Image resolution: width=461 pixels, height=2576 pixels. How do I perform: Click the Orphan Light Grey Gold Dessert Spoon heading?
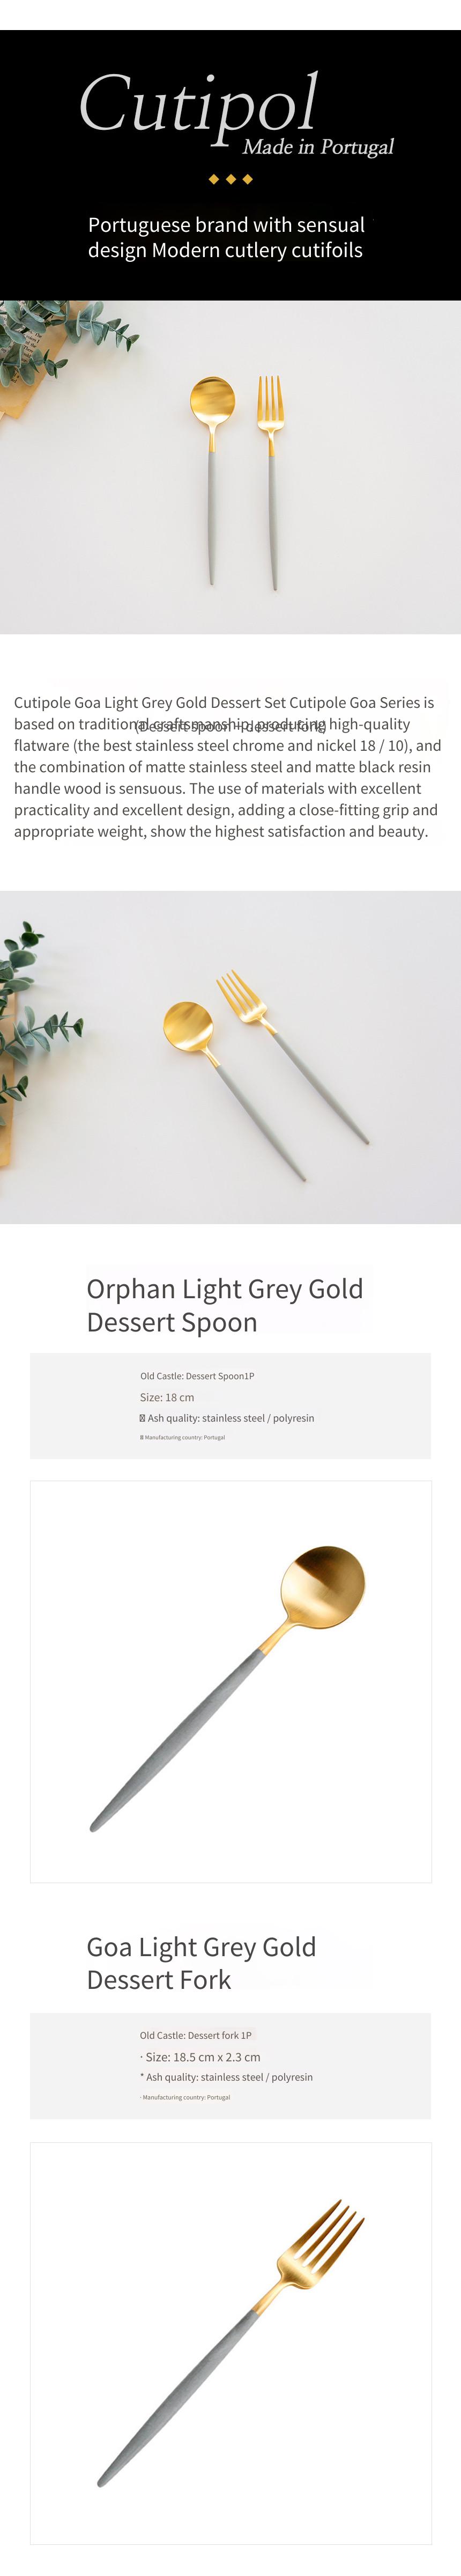click(225, 1305)
